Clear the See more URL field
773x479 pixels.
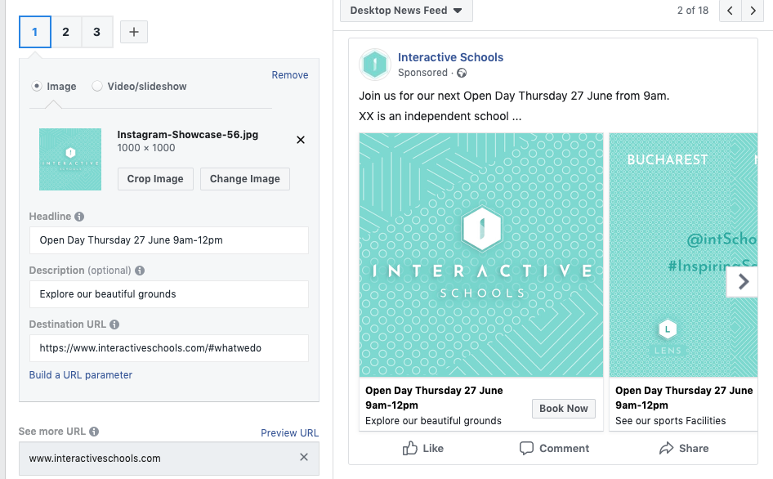[304, 458]
